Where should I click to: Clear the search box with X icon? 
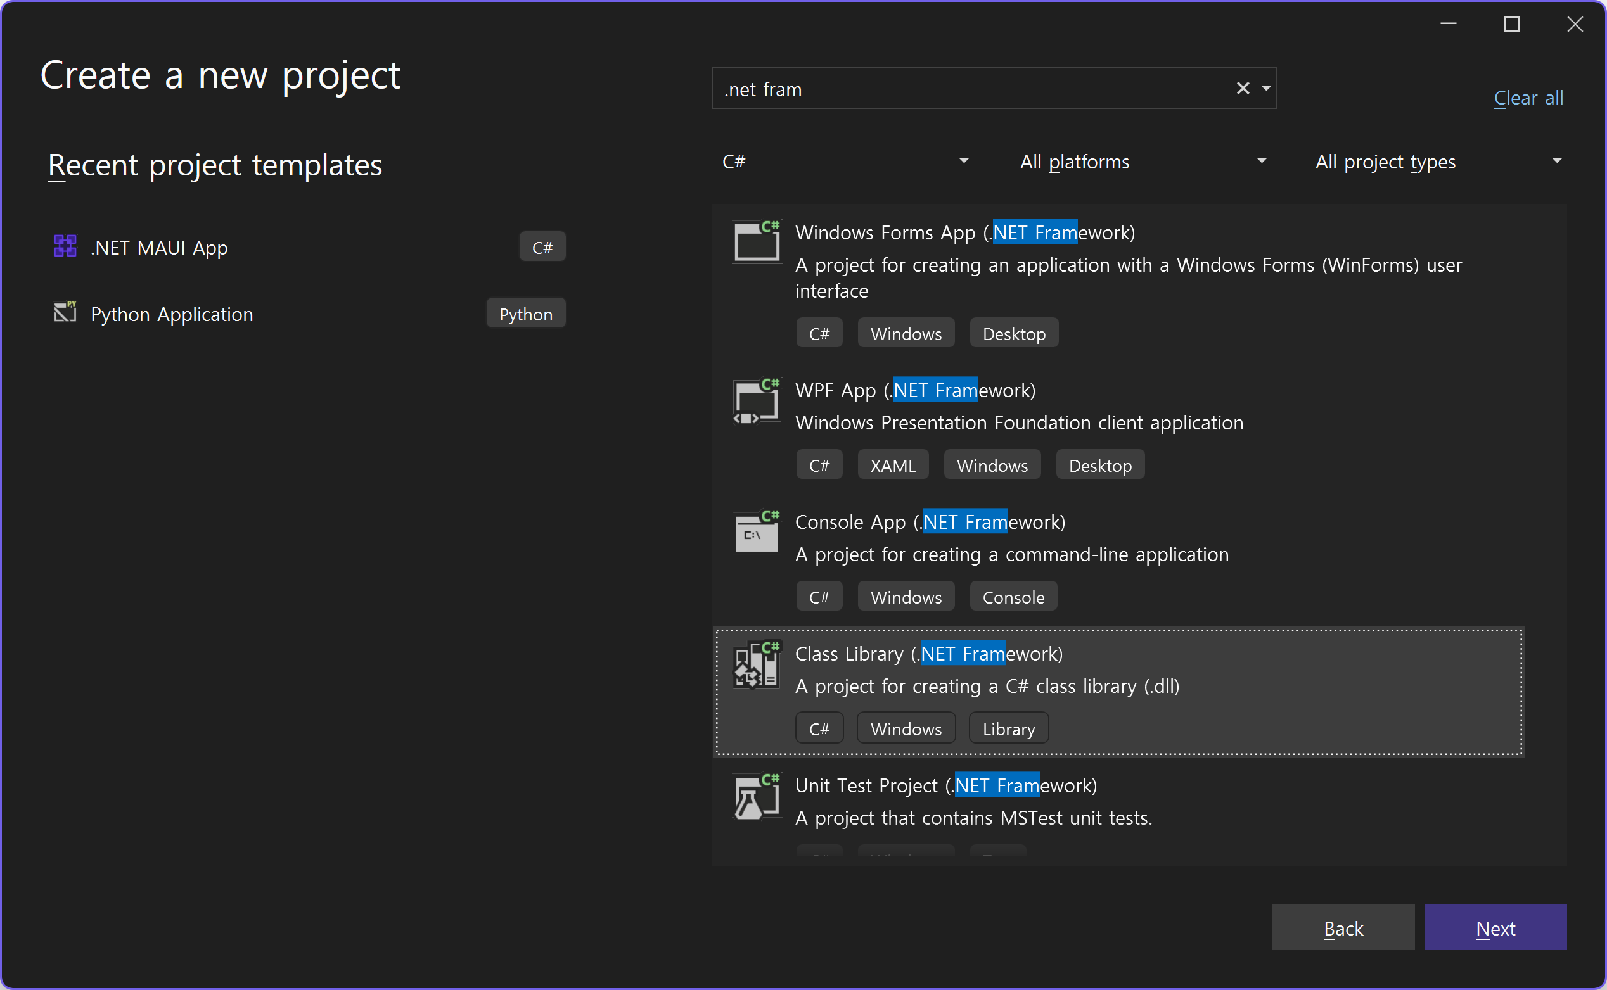pos(1242,89)
